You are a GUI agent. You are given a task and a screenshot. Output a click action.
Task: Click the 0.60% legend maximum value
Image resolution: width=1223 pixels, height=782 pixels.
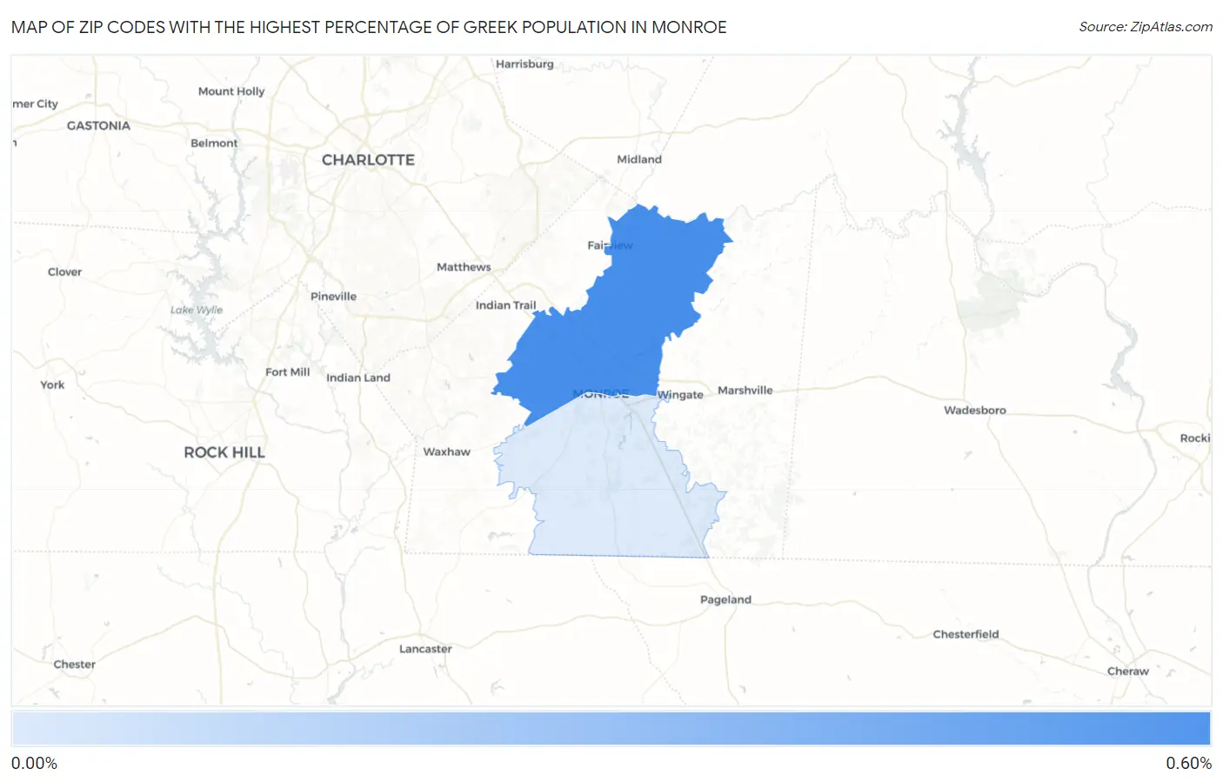(1188, 763)
